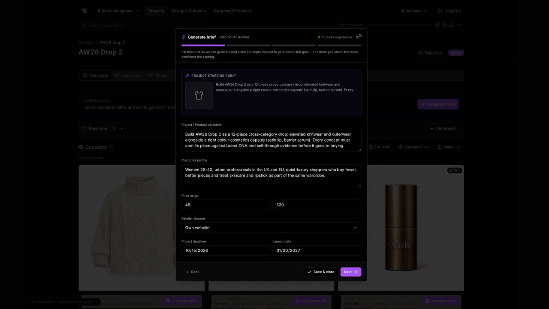Image resolution: width=549 pixels, height=309 pixels.
Task: Open the Import dropdown chevron
Action: click(459, 147)
